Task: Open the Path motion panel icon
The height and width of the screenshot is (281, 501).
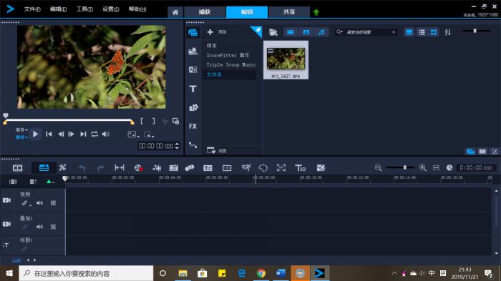Action: pos(193,145)
